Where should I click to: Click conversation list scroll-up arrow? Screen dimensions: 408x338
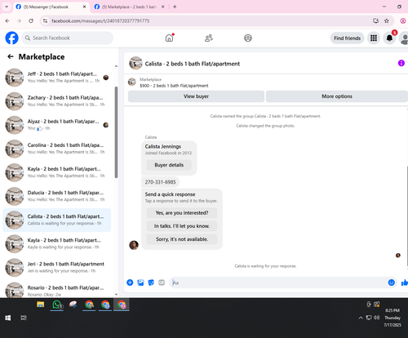point(116,66)
